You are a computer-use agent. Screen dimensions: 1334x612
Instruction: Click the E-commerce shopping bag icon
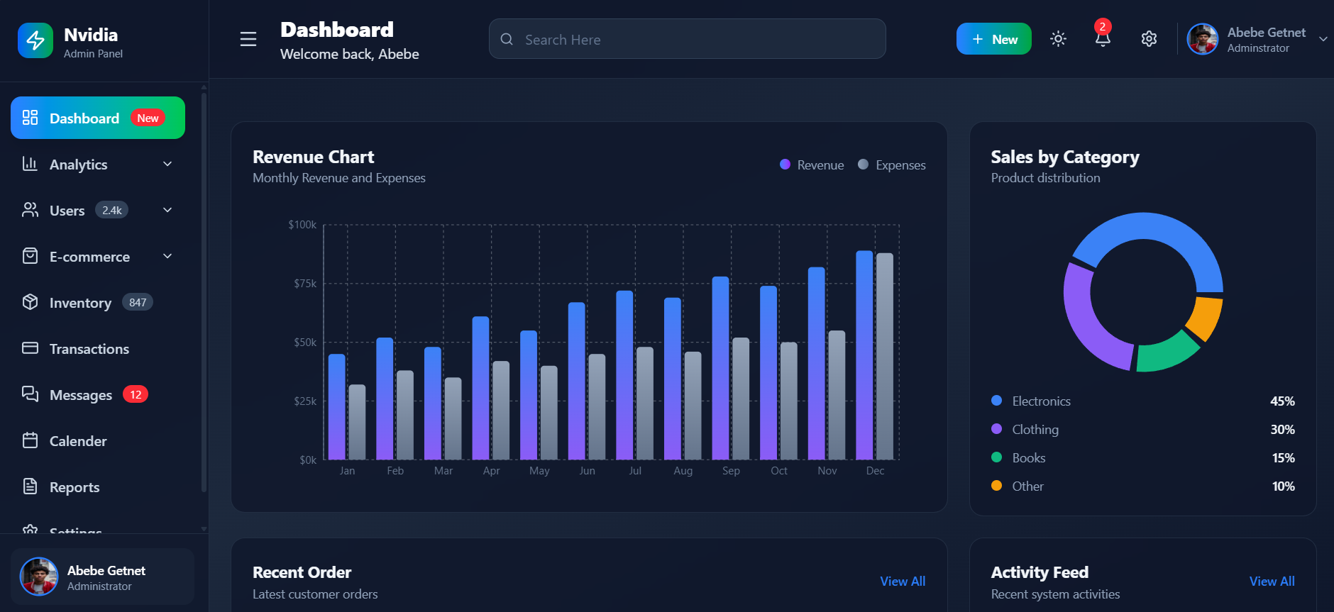pos(30,256)
